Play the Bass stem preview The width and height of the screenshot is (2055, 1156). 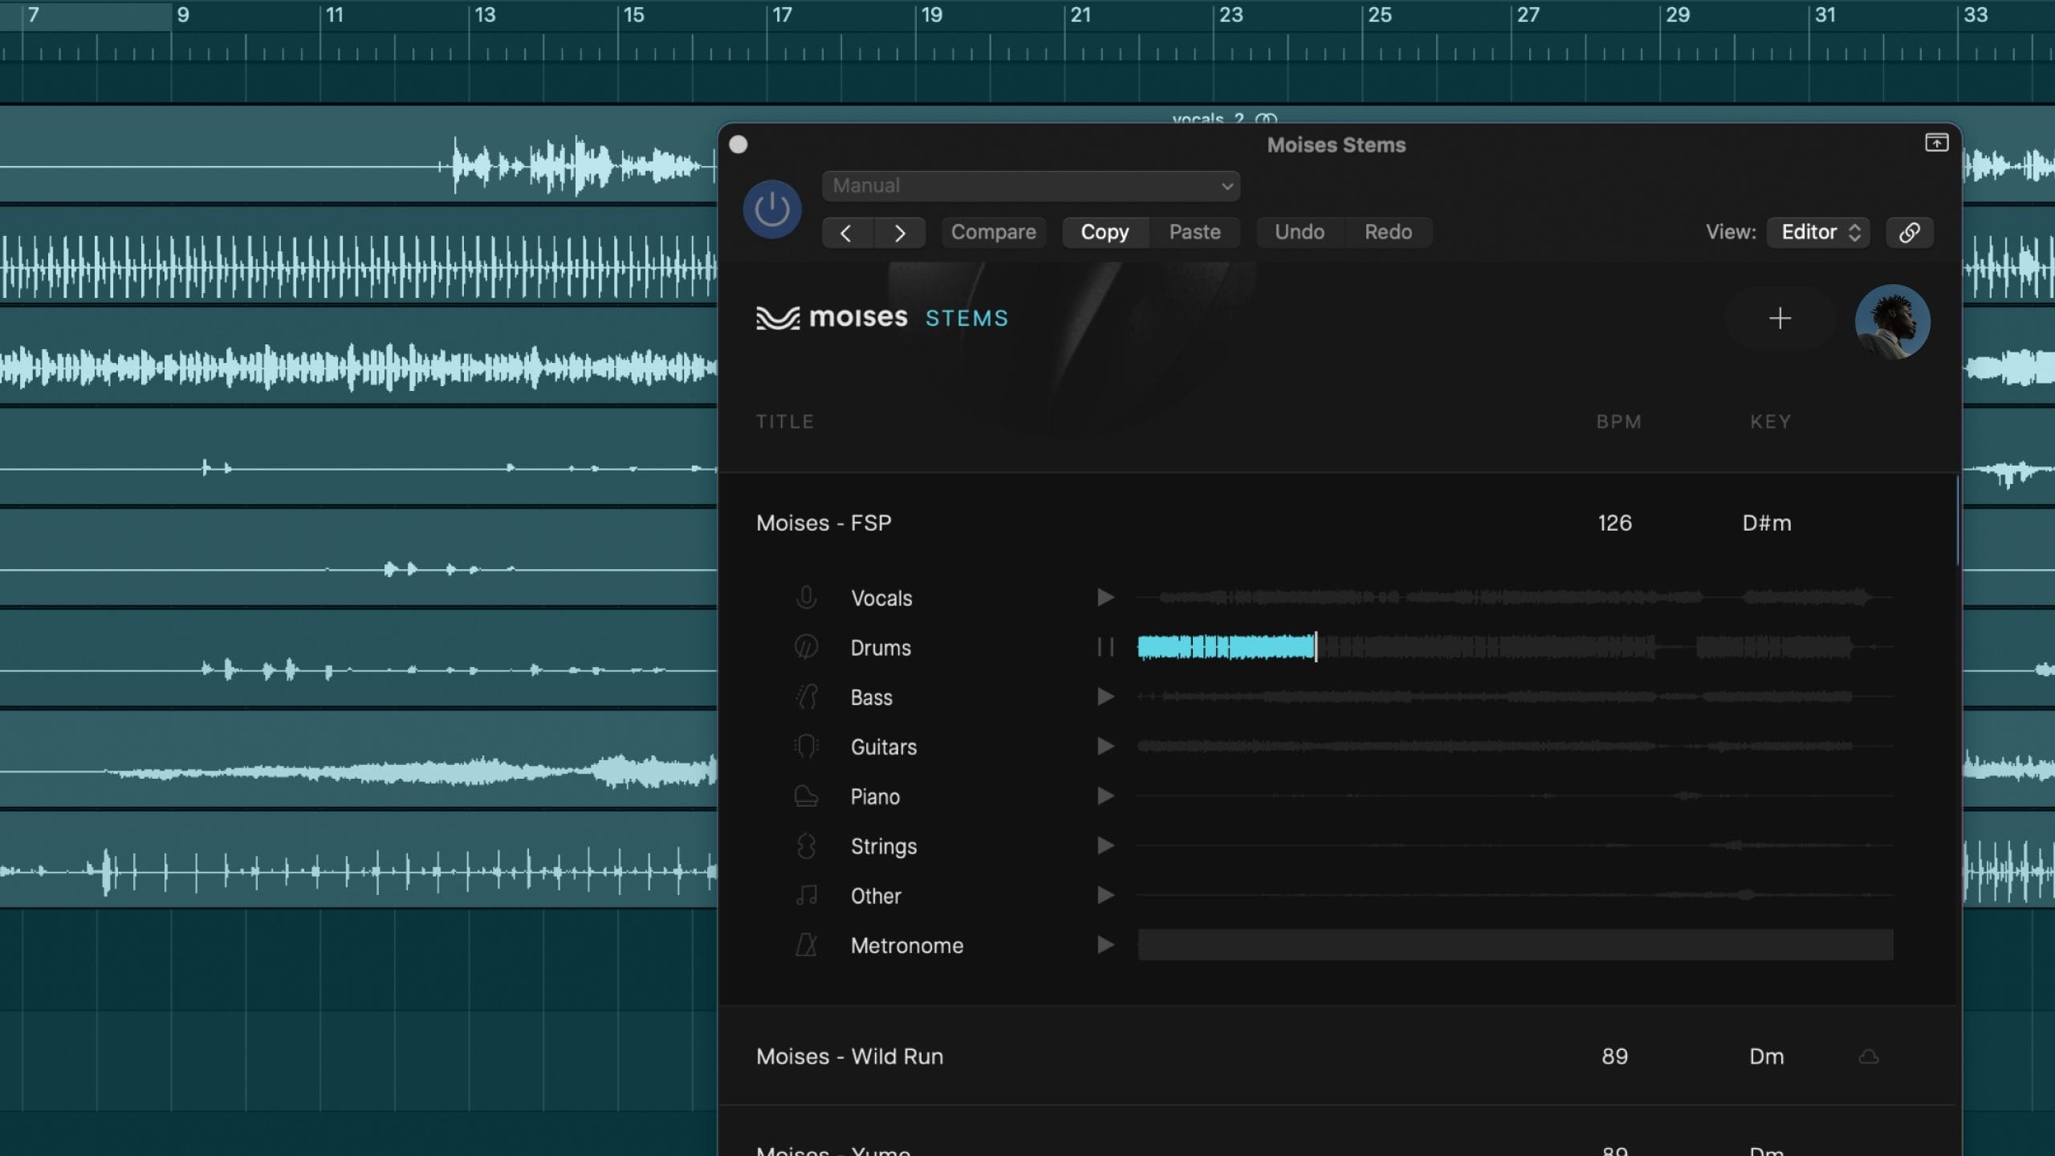[1105, 697]
